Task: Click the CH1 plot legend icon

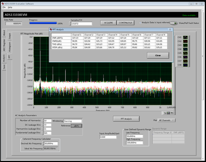Action: pos(185,37)
